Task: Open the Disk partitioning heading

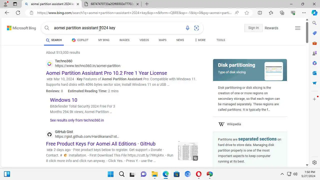Action: pyautogui.click(x=236, y=65)
